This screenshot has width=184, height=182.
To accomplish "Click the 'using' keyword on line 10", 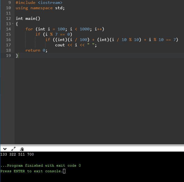I will (x=22, y=8).
